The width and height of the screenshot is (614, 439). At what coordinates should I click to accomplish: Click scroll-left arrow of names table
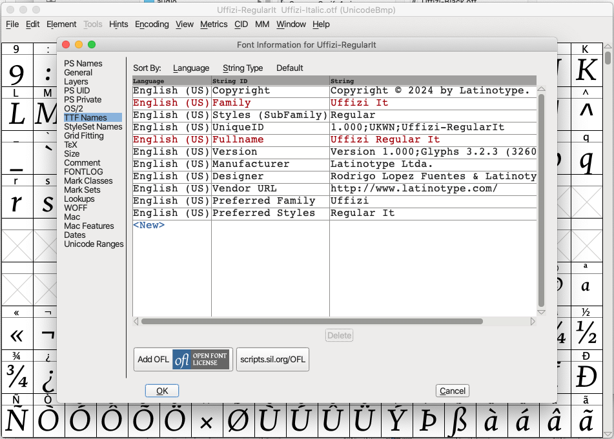coord(136,321)
